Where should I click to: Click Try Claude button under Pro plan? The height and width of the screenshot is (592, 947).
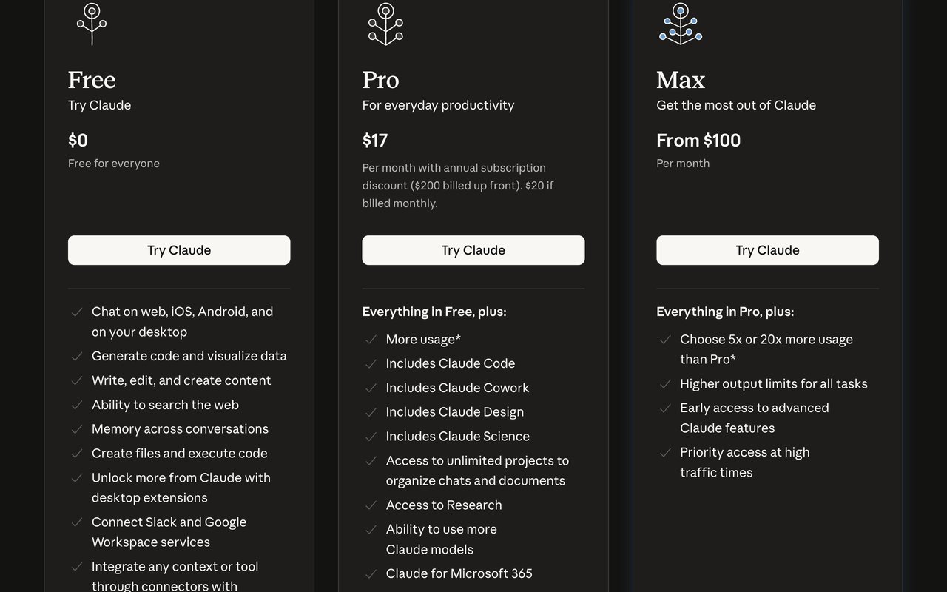(x=473, y=250)
